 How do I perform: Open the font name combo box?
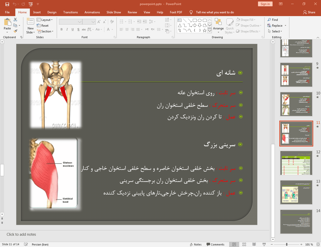pyautogui.click(x=71, y=22)
